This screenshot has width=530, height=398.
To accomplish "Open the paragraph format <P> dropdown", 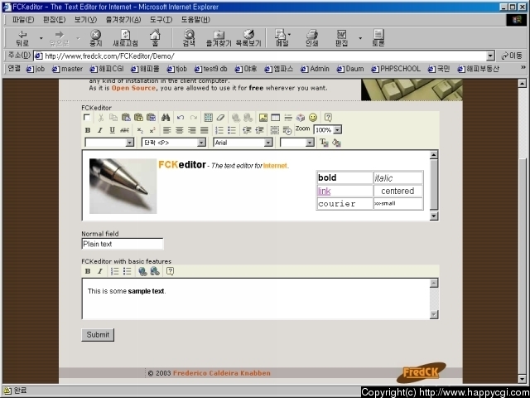I will [x=201, y=143].
